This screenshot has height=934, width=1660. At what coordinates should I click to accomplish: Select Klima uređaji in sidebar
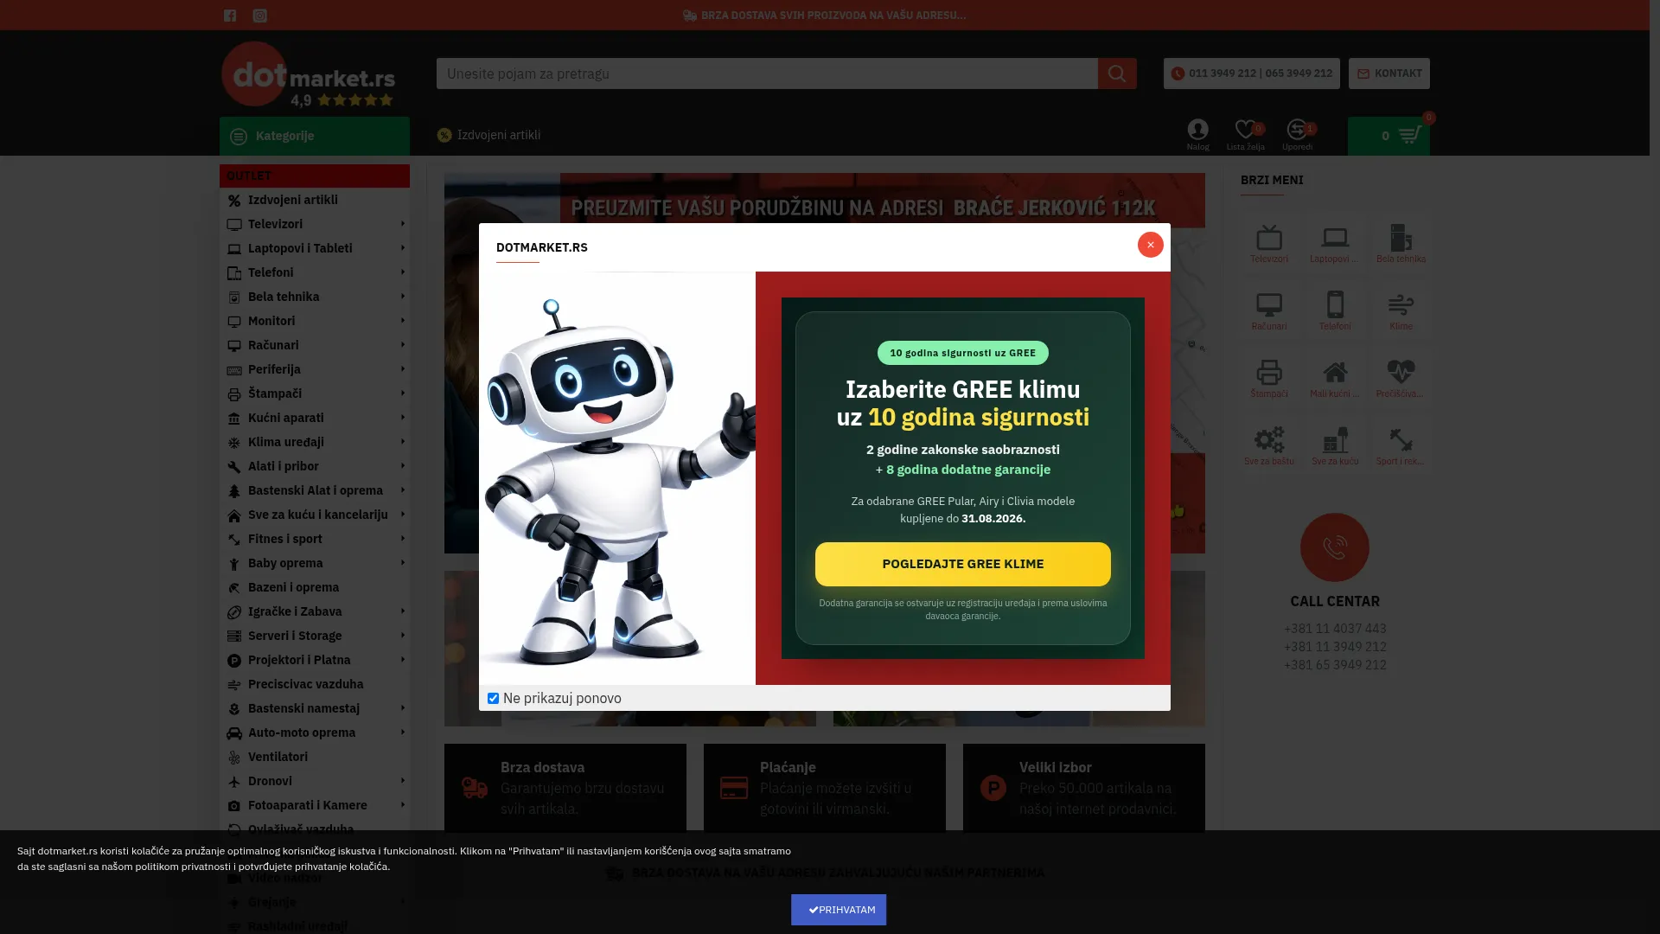(x=315, y=442)
